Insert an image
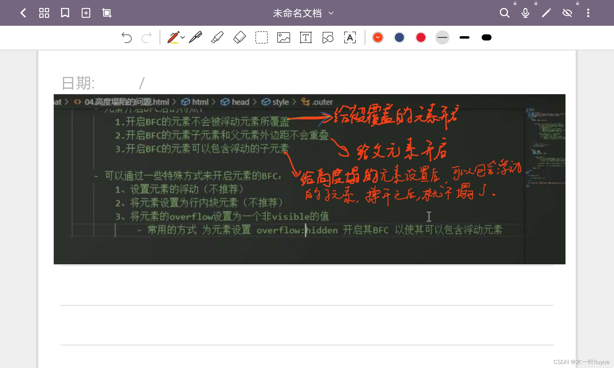The width and height of the screenshot is (614, 368). (284, 37)
